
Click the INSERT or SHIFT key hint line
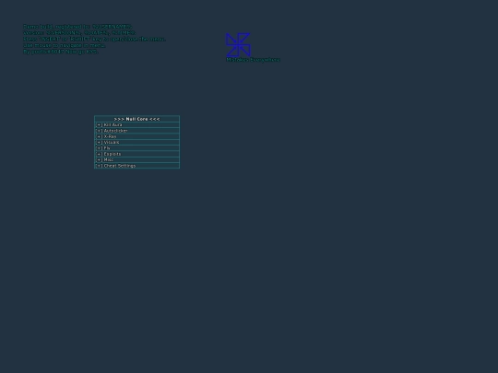click(x=94, y=39)
